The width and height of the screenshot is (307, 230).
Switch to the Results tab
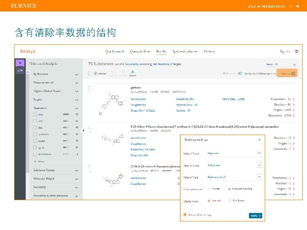click(x=161, y=52)
